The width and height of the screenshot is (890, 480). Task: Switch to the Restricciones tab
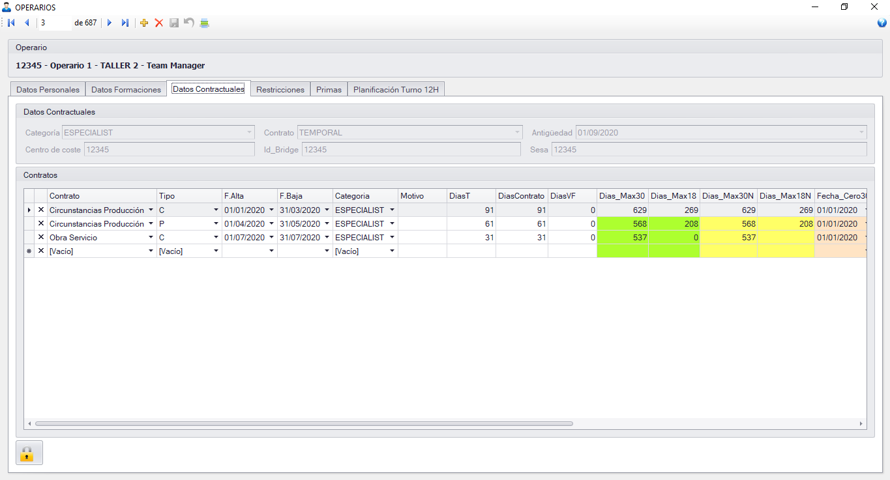click(x=280, y=90)
